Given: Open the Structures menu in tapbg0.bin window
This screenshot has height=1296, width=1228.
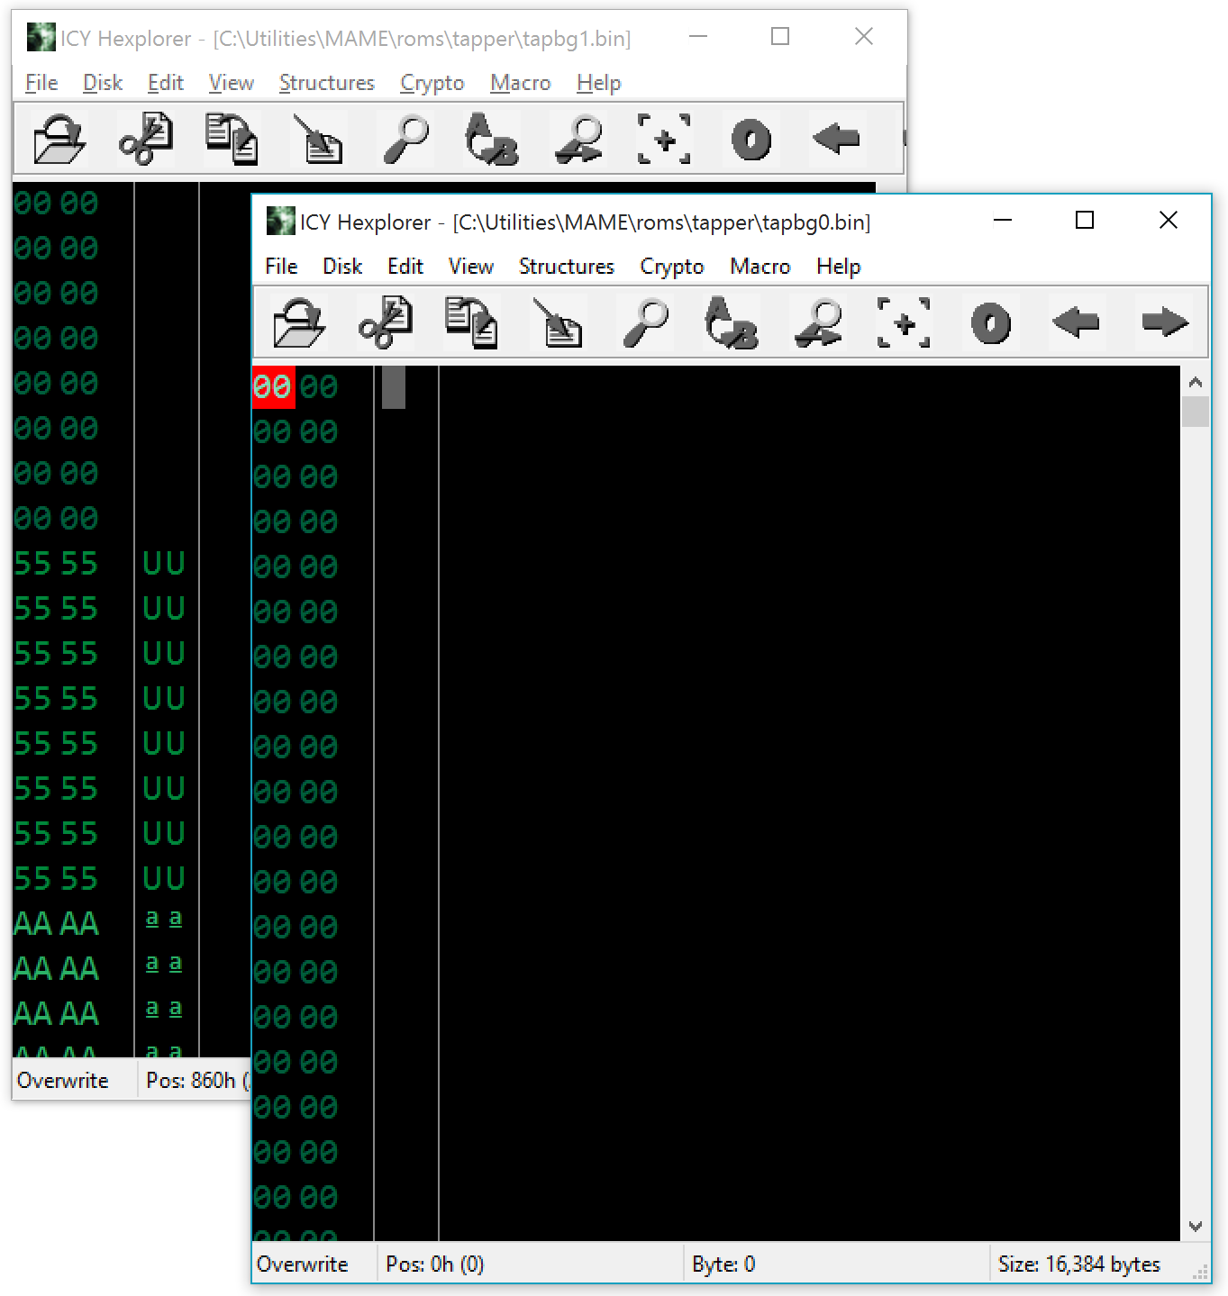Looking at the screenshot, I should click(566, 266).
